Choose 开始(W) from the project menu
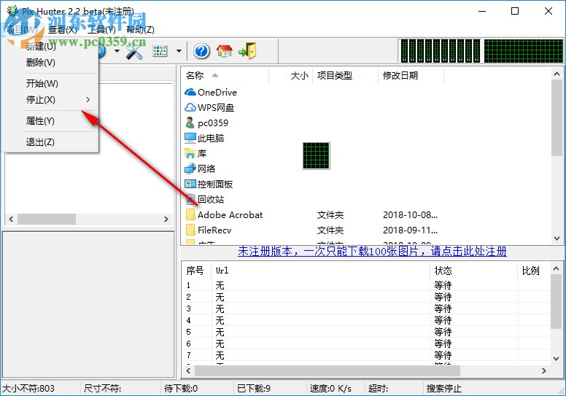 pyautogui.click(x=42, y=84)
